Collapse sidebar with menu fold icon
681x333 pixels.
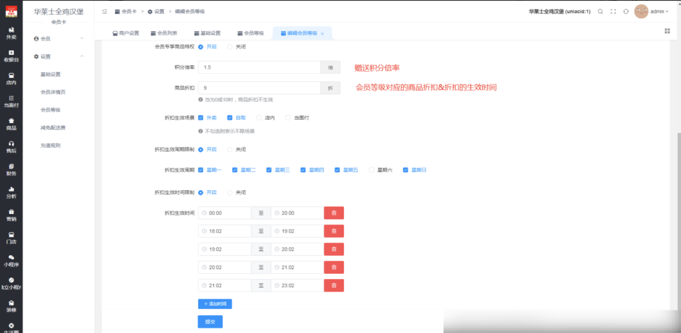coord(104,12)
